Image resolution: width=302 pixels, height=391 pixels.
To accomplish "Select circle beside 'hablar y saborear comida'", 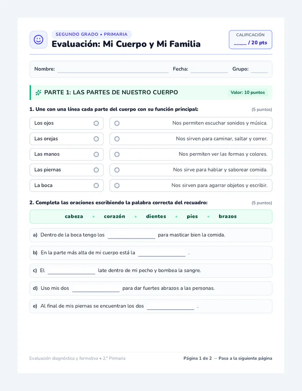I will tap(117, 170).
